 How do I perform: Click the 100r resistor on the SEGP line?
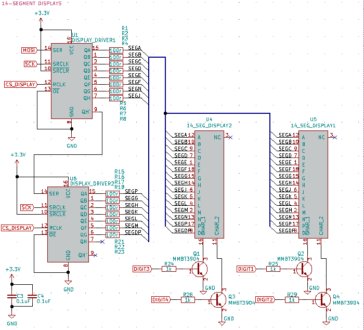pos(113,194)
